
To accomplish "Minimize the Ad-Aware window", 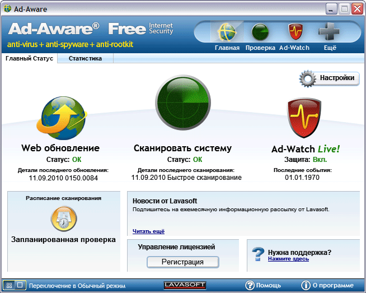I will coord(331,10).
